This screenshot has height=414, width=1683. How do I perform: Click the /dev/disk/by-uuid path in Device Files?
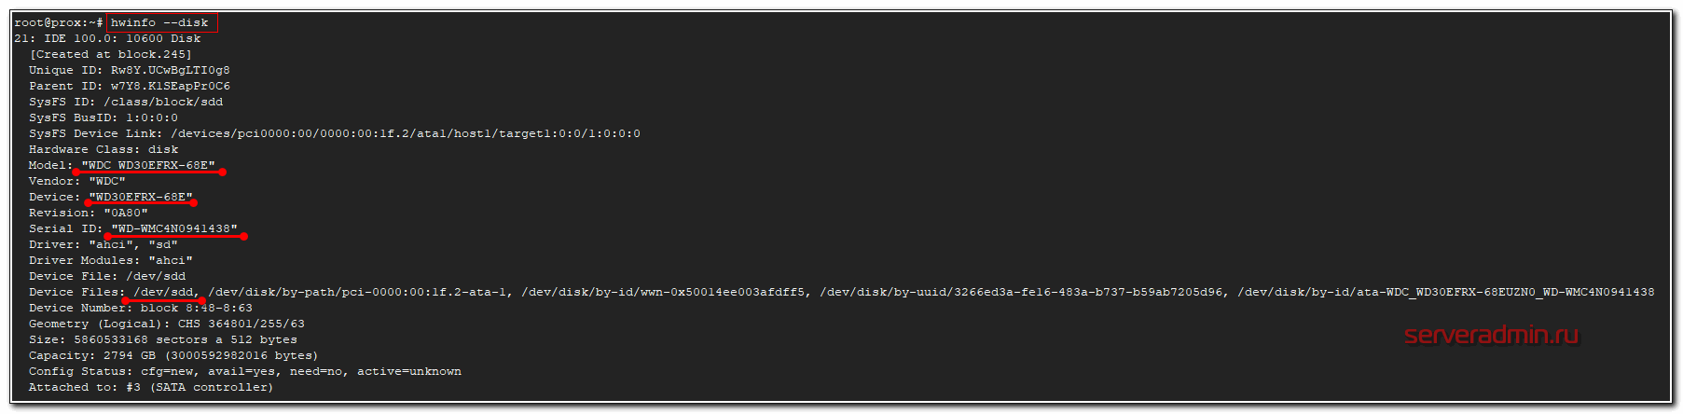click(x=1023, y=292)
